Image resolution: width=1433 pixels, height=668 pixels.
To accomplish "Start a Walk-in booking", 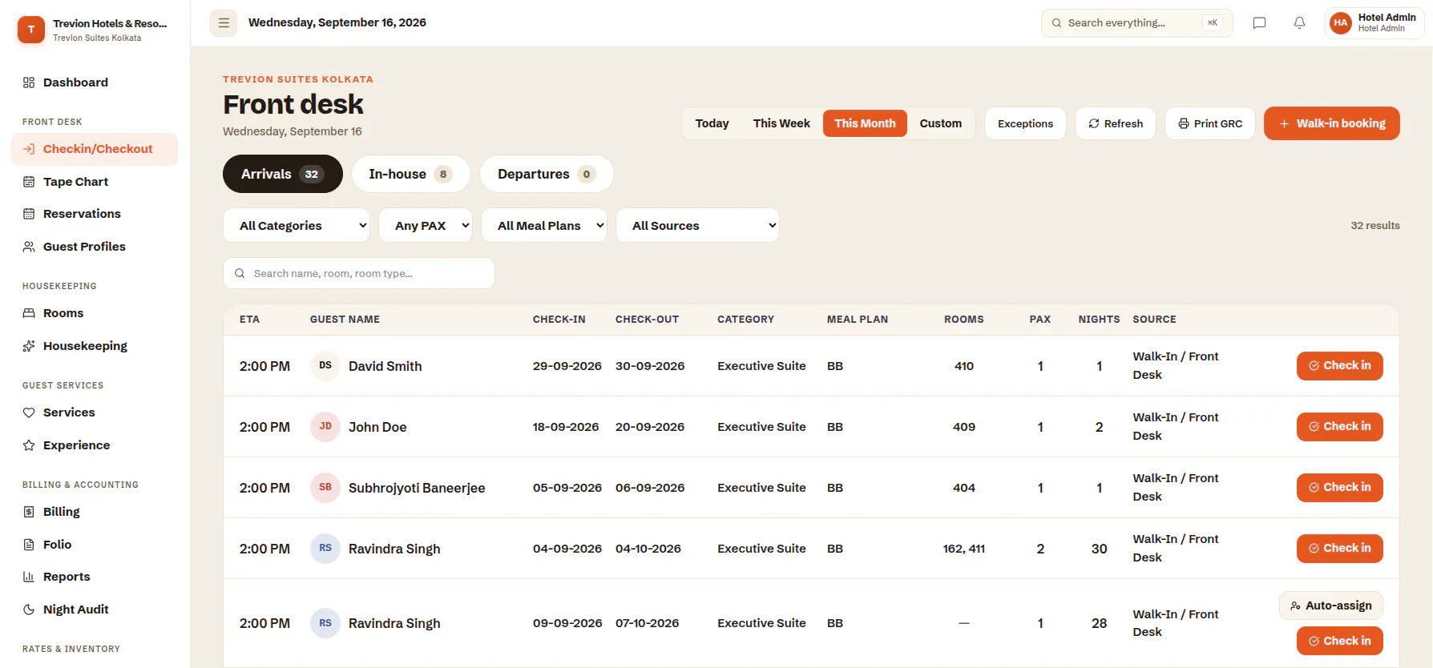I will click(x=1332, y=123).
